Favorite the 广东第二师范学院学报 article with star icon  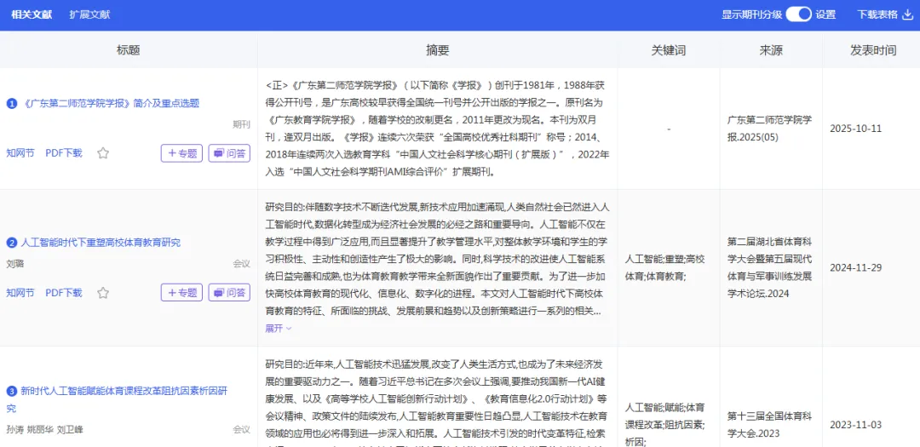tap(103, 153)
